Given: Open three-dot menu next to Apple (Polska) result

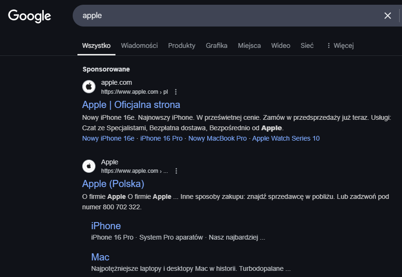Looking at the screenshot, I should coord(176,171).
